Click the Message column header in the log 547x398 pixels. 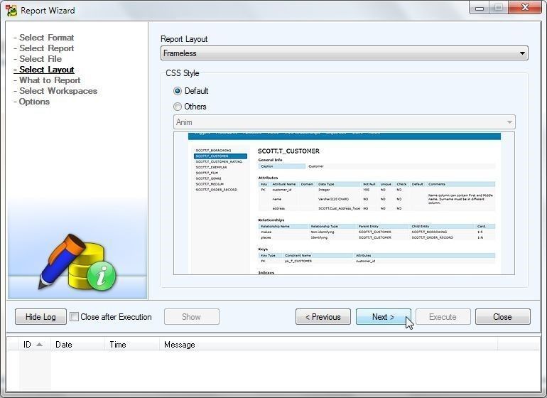tap(329, 345)
